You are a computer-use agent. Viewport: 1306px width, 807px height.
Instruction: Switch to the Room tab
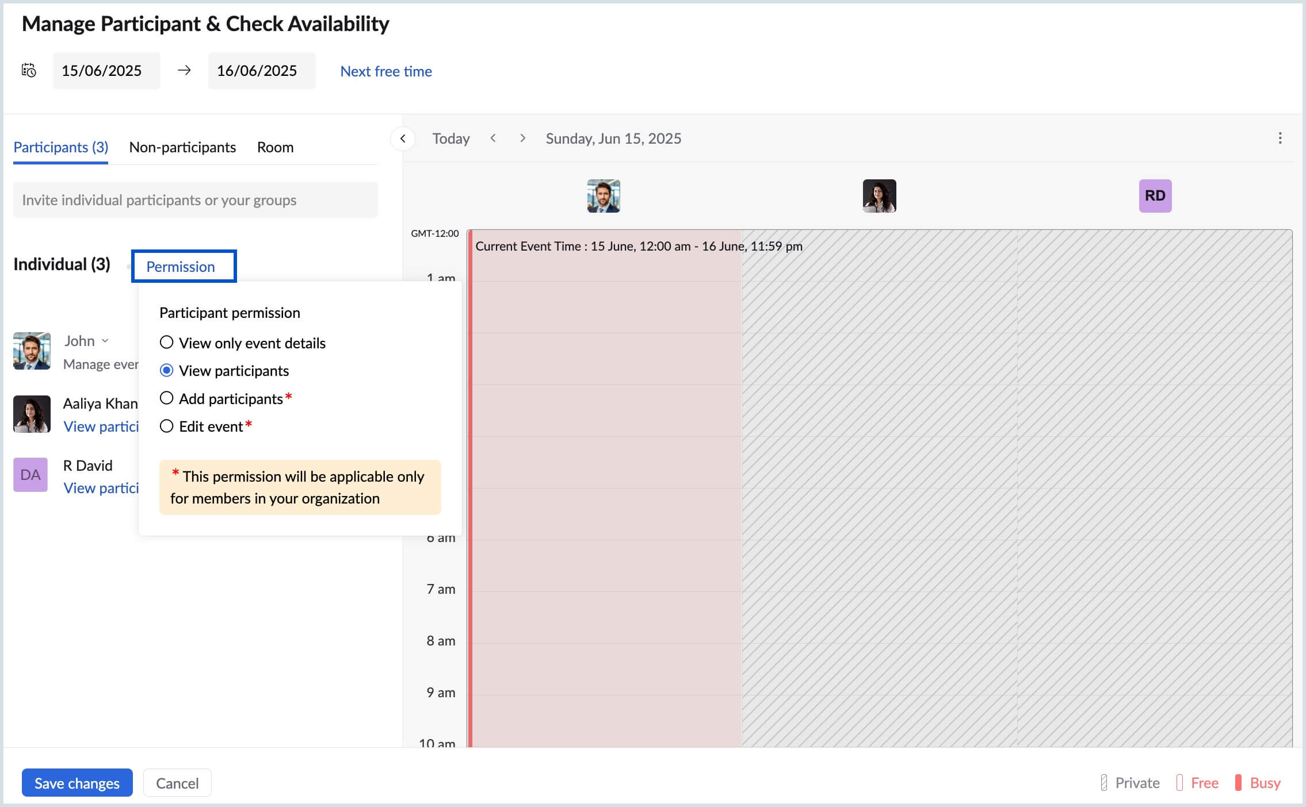pyautogui.click(x=275, y=147)
